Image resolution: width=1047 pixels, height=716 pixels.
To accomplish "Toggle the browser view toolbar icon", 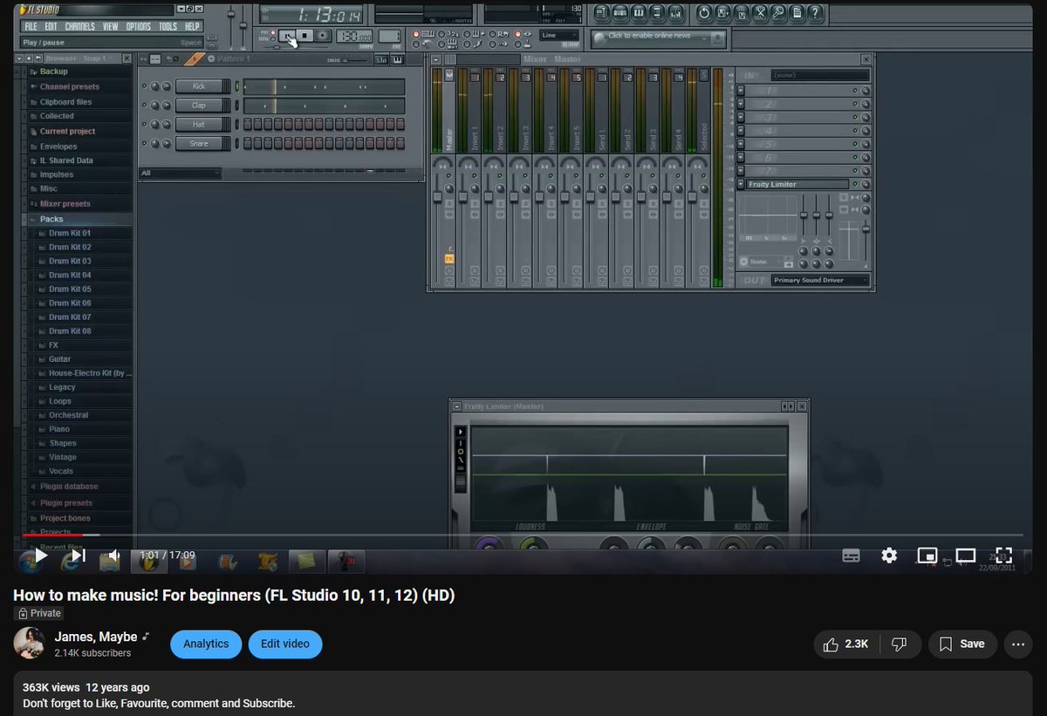I will (656, 12).
